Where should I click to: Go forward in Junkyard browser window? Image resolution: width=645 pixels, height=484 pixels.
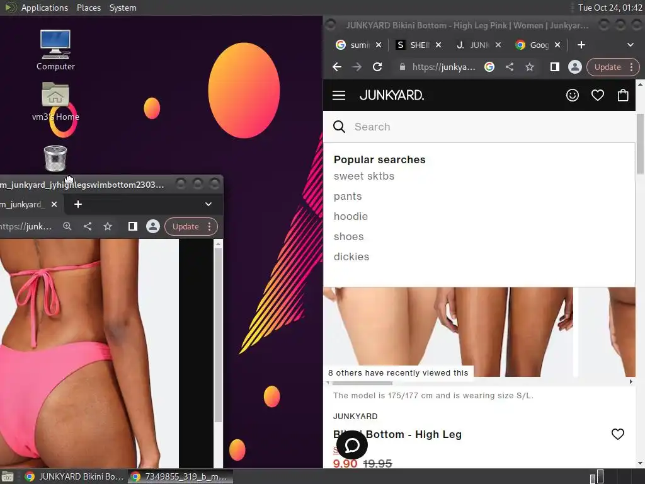click(x=357, y=67)
